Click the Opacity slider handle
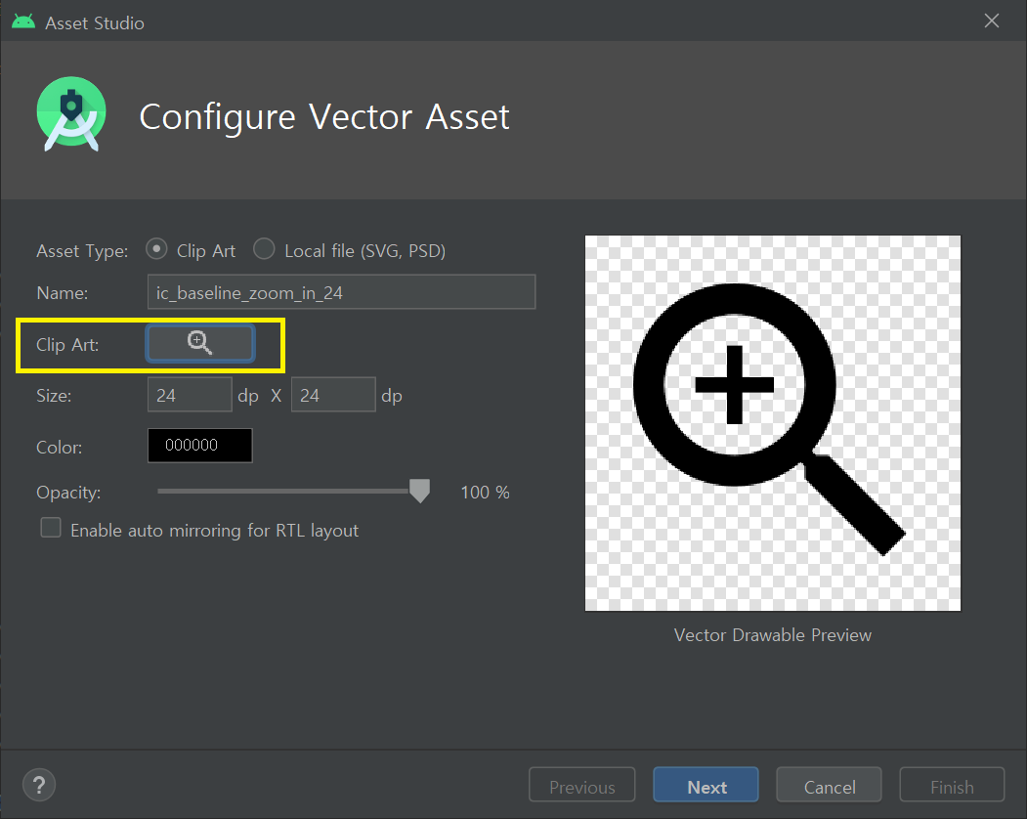Screen dimensions: 1027x819 pos(419,491)
